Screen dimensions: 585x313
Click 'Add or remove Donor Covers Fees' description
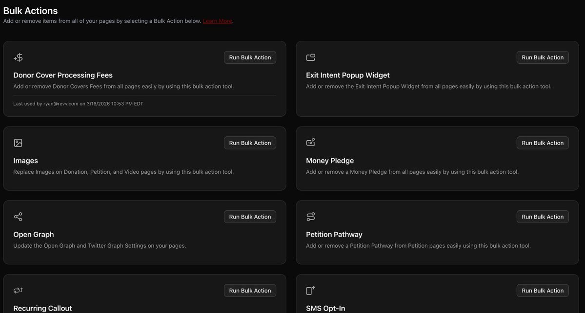123,86
